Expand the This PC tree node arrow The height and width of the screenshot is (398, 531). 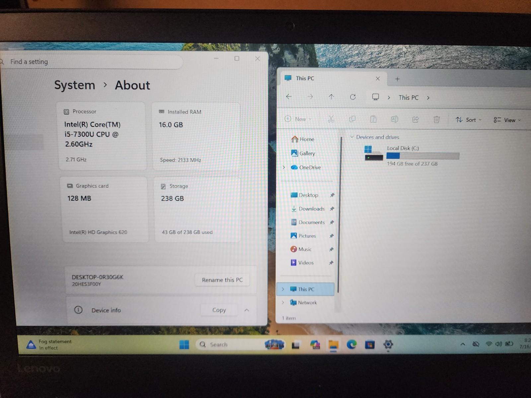coord(283,289)
